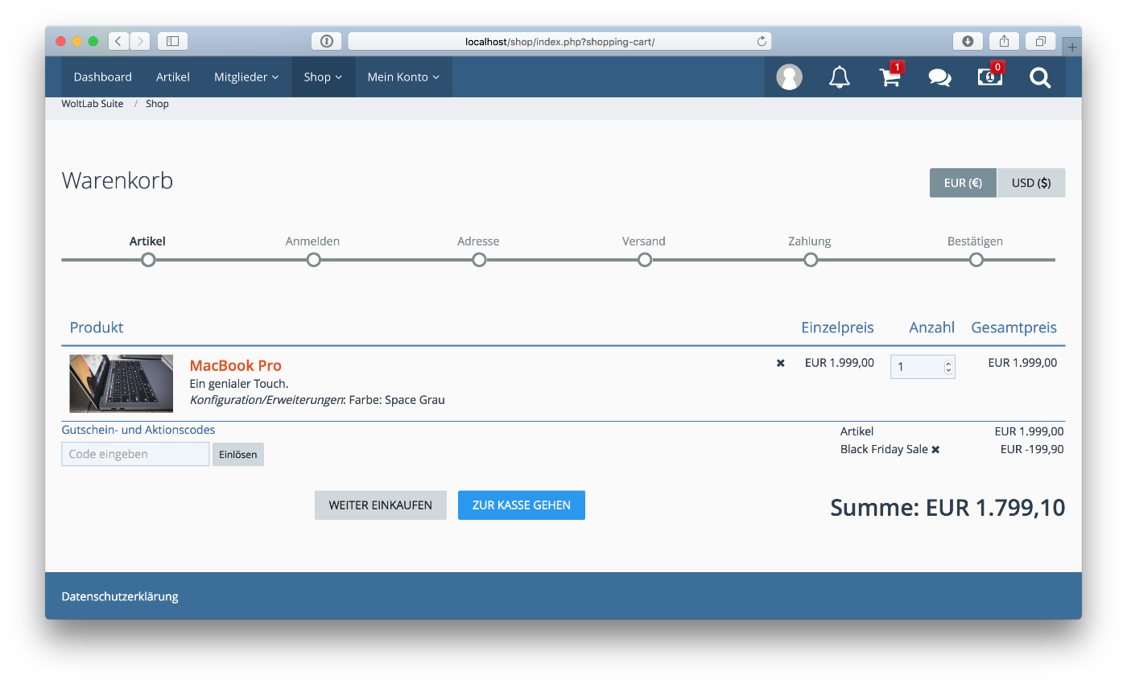The image size is (1127, 684).
Task: Go to the Dashboard menu item
Action: (x=102, y=77)
